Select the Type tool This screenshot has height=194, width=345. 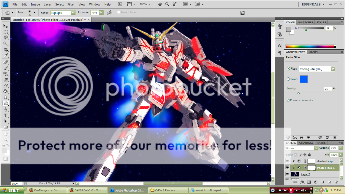[6, 115]
